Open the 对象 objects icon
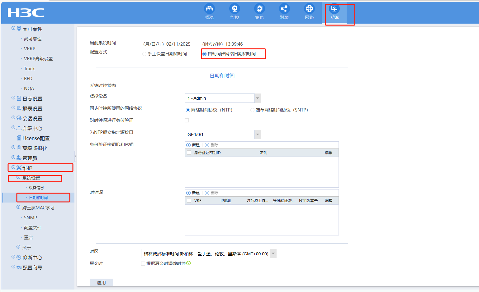 284,9
